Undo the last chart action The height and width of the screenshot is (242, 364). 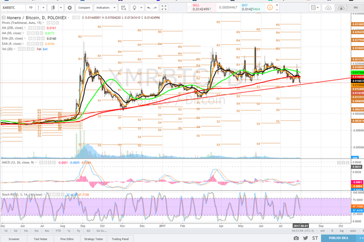coord(148,7)
